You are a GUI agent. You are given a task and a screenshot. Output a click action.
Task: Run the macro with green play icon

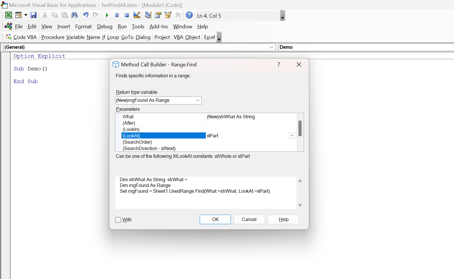[x=107, y=15]
